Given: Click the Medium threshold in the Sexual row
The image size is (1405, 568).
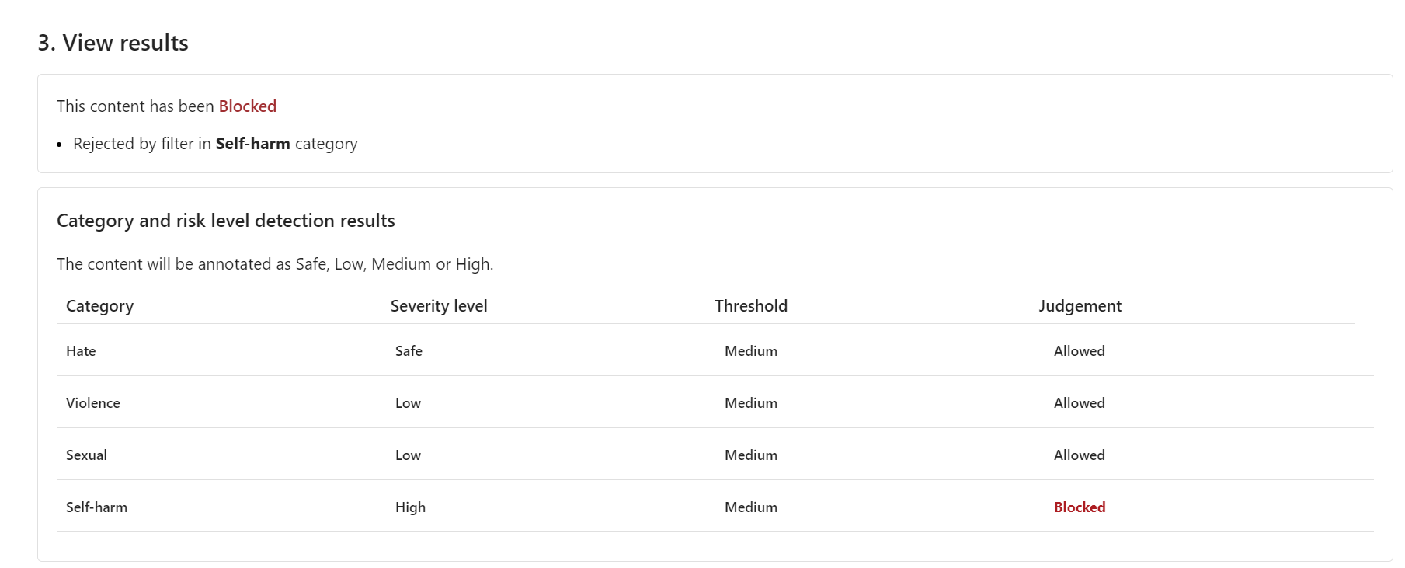Looking at the screenshot, I should 751,455.
